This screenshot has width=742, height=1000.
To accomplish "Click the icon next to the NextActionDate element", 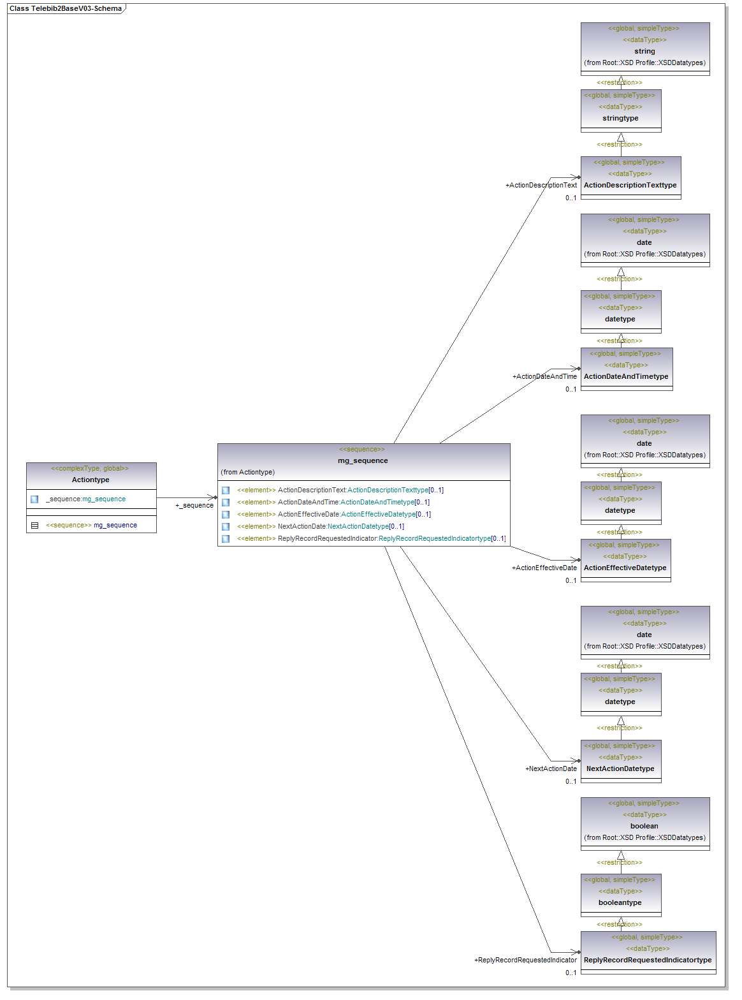I will [x=226, y=527].
